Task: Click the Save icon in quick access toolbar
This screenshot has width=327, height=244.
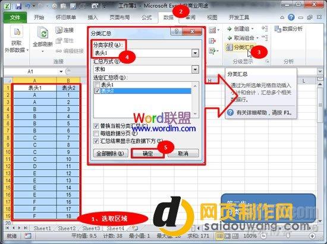Action: click(18, 6)
